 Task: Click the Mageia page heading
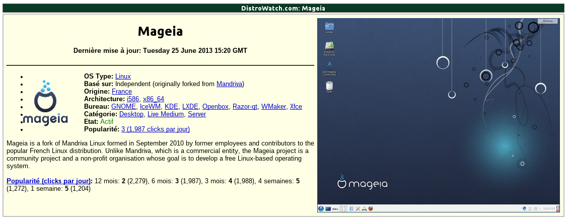(160, 31)
